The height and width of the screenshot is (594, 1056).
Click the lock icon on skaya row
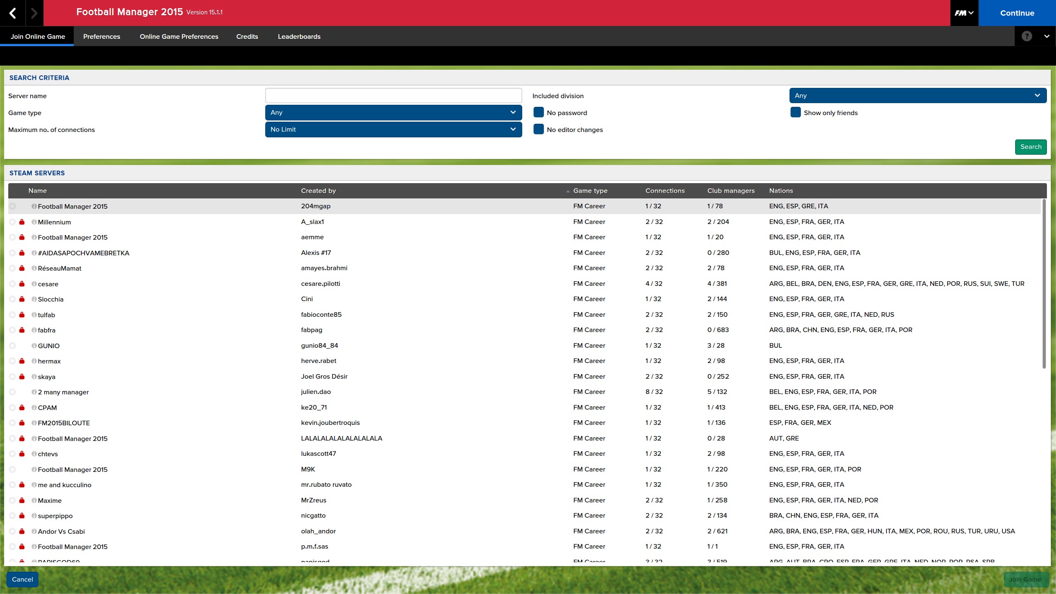(x=22, y=377)
